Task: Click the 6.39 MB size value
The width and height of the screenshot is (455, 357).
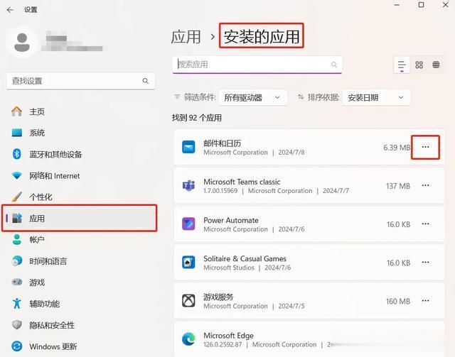Action: (397, 148)
